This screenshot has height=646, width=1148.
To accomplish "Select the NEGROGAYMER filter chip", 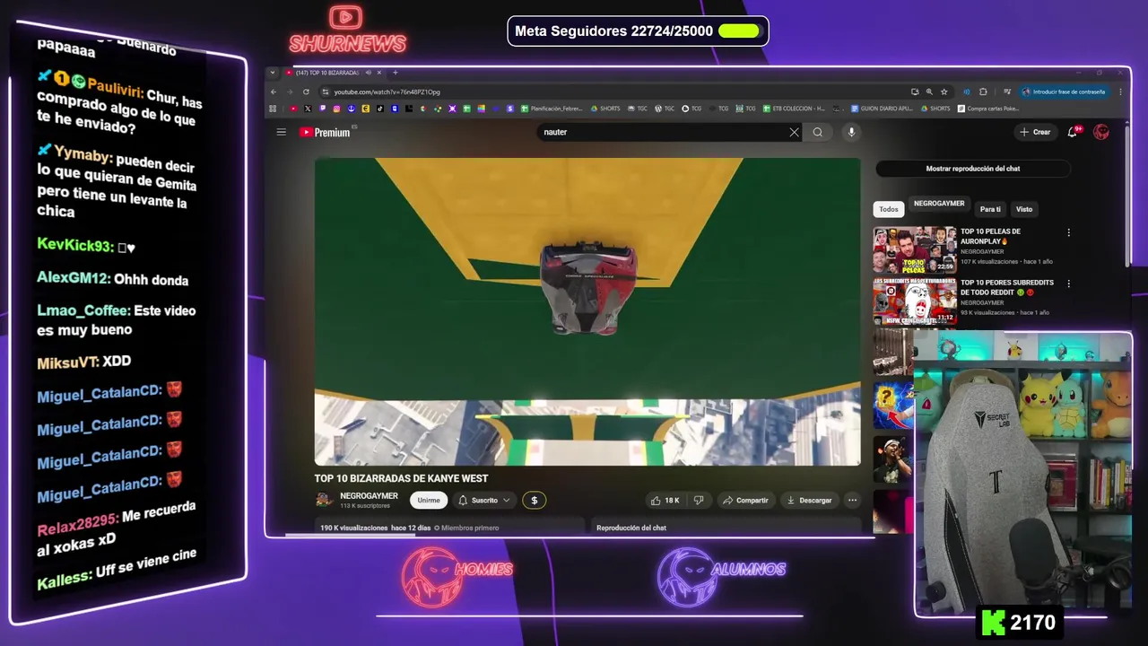I will point(939,204).
